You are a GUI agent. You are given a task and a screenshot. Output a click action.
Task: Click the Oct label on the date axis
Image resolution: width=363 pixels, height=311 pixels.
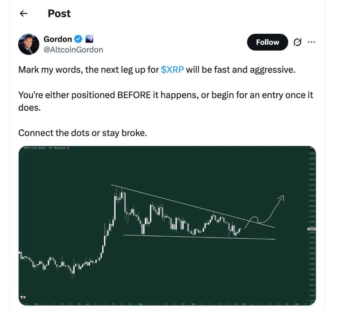coord(244,303)
